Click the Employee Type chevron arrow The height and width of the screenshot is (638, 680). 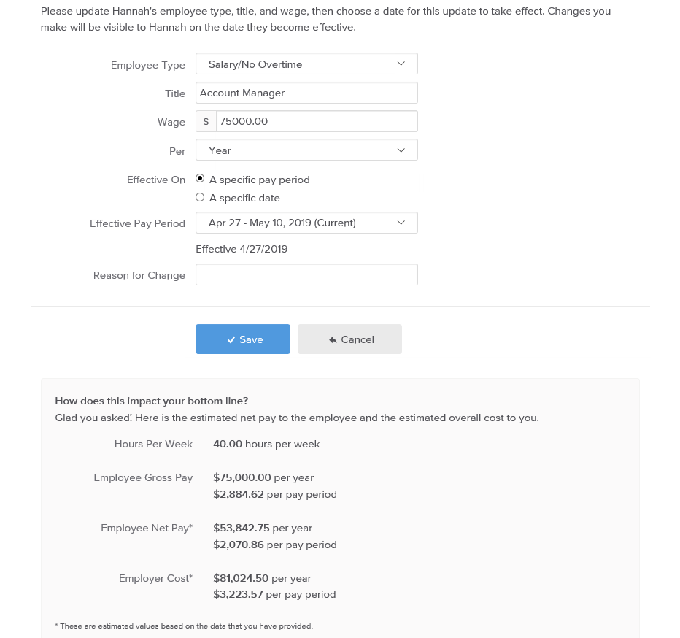tap(401, 64)
